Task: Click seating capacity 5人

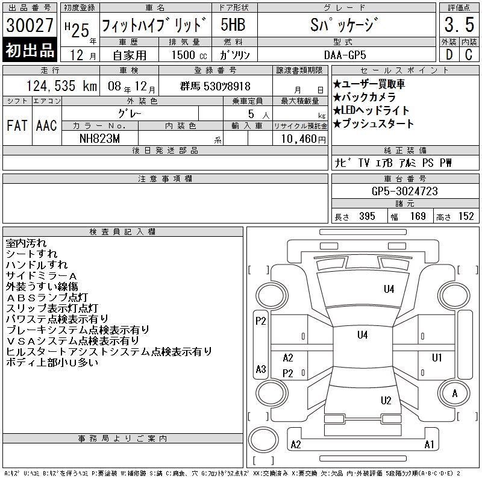Action: click(259, 114)
